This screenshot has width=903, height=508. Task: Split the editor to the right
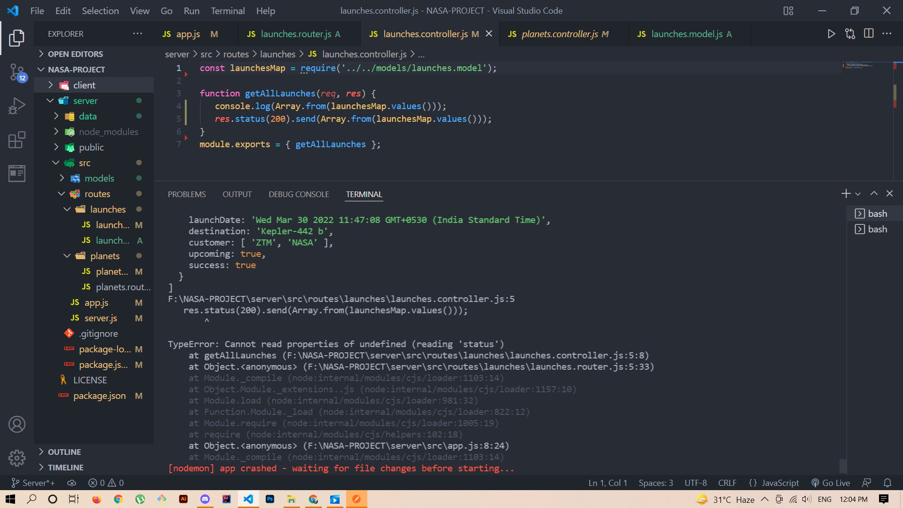pyautogui.click(x=869, y=34)
